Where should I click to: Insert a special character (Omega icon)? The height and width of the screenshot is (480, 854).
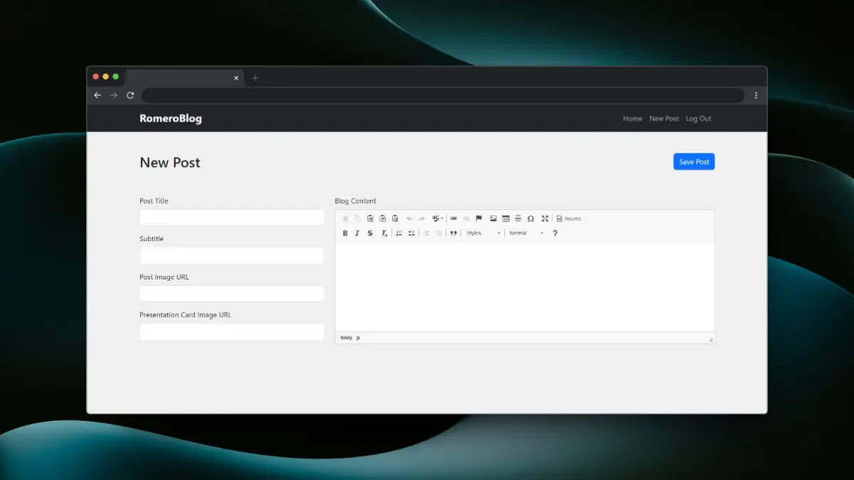tap(531, 218)
